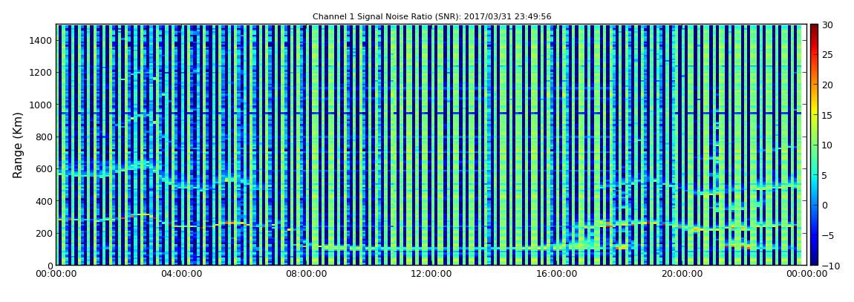
Task: Click the 1200 range tick label
Action: [x=42, y=73]
